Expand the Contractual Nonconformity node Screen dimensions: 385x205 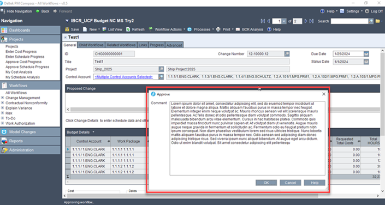[2, 103]
